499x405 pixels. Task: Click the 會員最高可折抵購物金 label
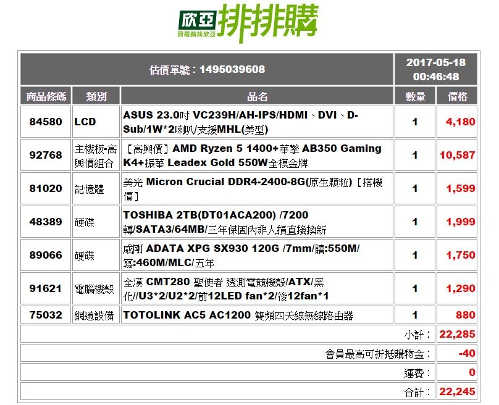(x=378, y=354)
